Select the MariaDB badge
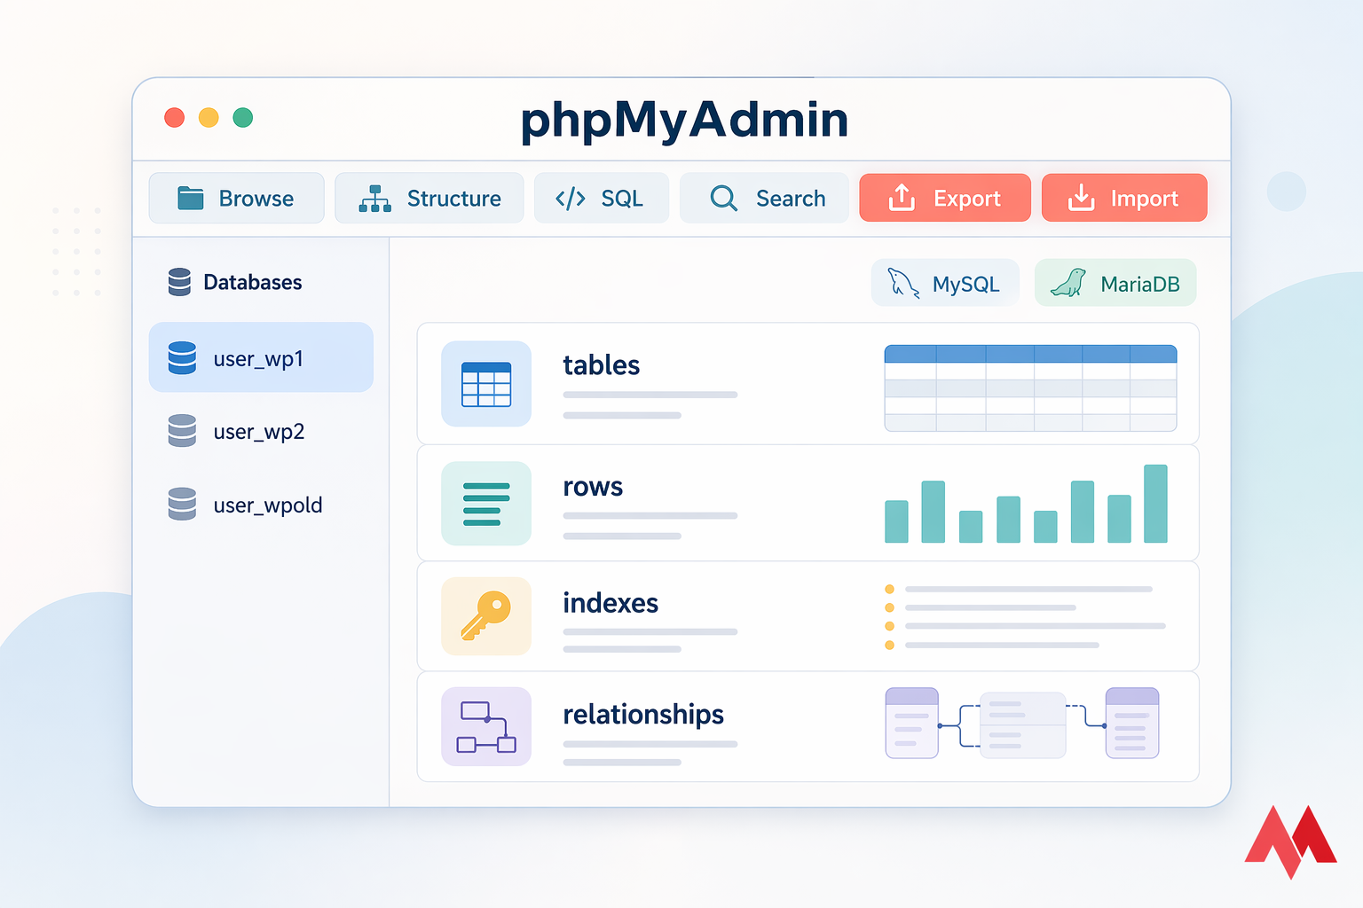Viewport: 1363px width, 908px height. click(x=1115, y=283)
